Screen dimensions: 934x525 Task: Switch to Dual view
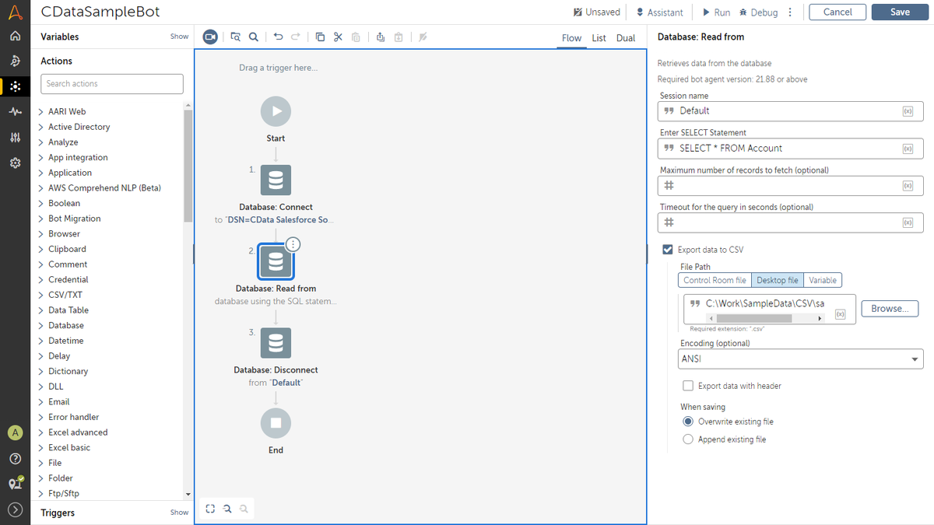point(626,38)
